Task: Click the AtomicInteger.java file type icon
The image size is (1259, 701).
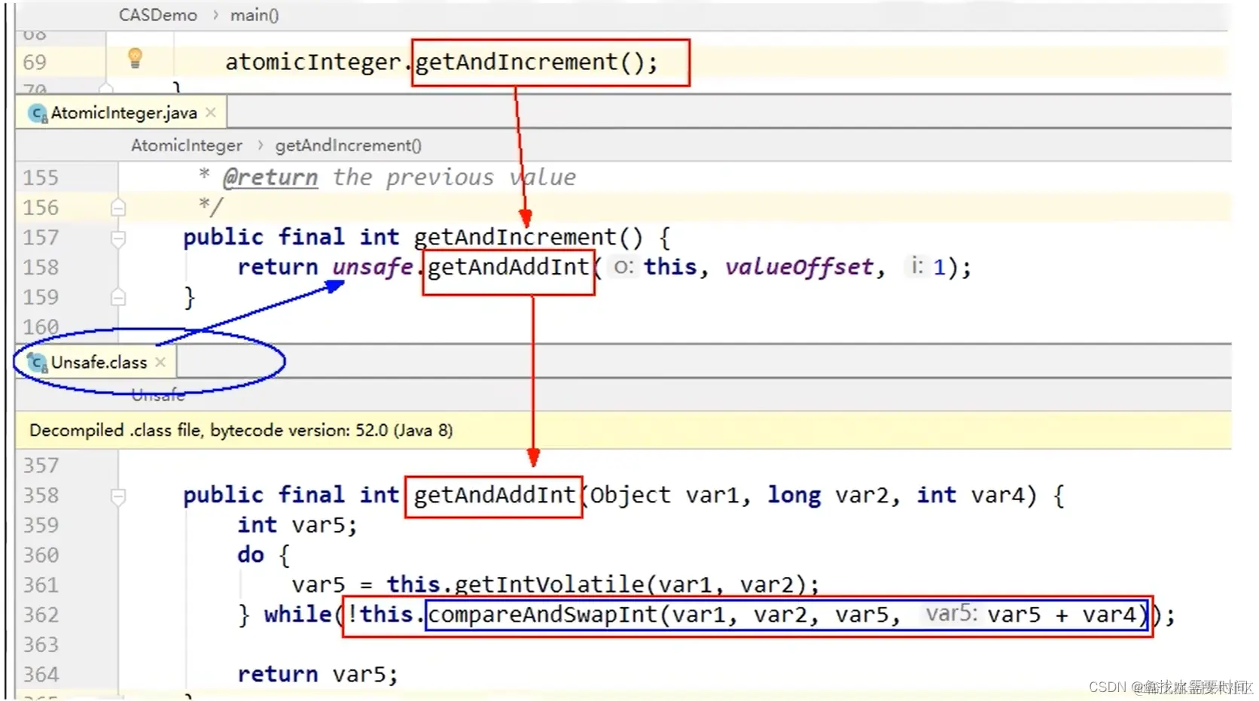Action: (38, 114)
